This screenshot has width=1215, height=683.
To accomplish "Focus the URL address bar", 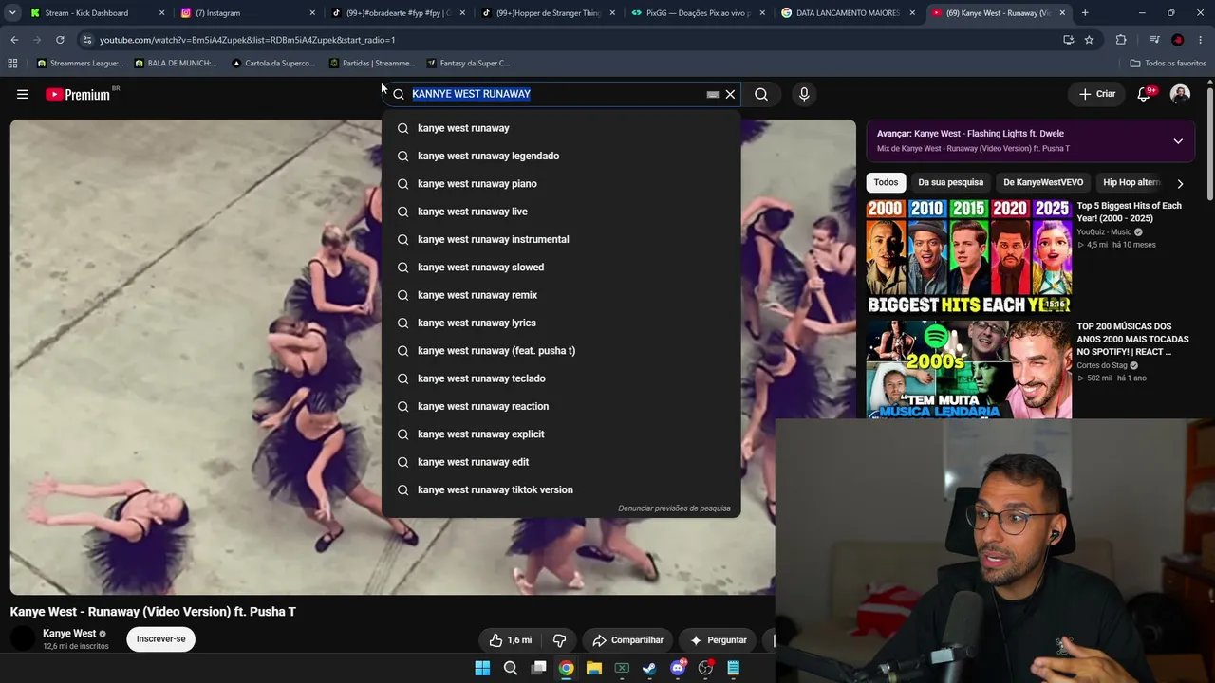I will [570, 40].
